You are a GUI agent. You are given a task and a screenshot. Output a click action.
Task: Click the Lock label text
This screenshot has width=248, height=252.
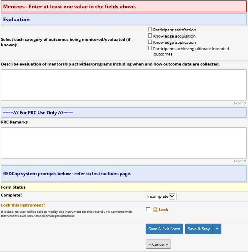tap(164, 210)
